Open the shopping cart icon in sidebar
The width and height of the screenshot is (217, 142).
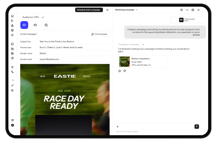[12, 90]
